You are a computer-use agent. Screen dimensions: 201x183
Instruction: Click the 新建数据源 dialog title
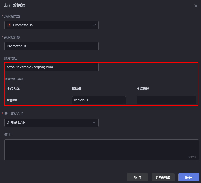[15, 6]
